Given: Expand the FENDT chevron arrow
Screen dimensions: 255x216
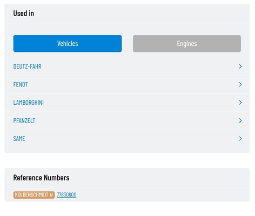Looking at the screenshot, I should (x=240, y=84).
